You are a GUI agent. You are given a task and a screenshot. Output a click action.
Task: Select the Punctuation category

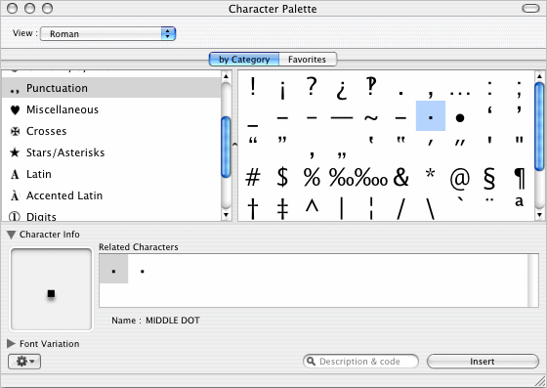[111, 88]
